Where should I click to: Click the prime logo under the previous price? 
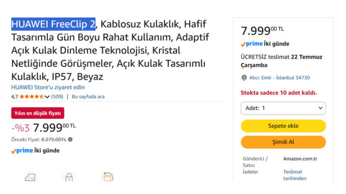[22, 151]
